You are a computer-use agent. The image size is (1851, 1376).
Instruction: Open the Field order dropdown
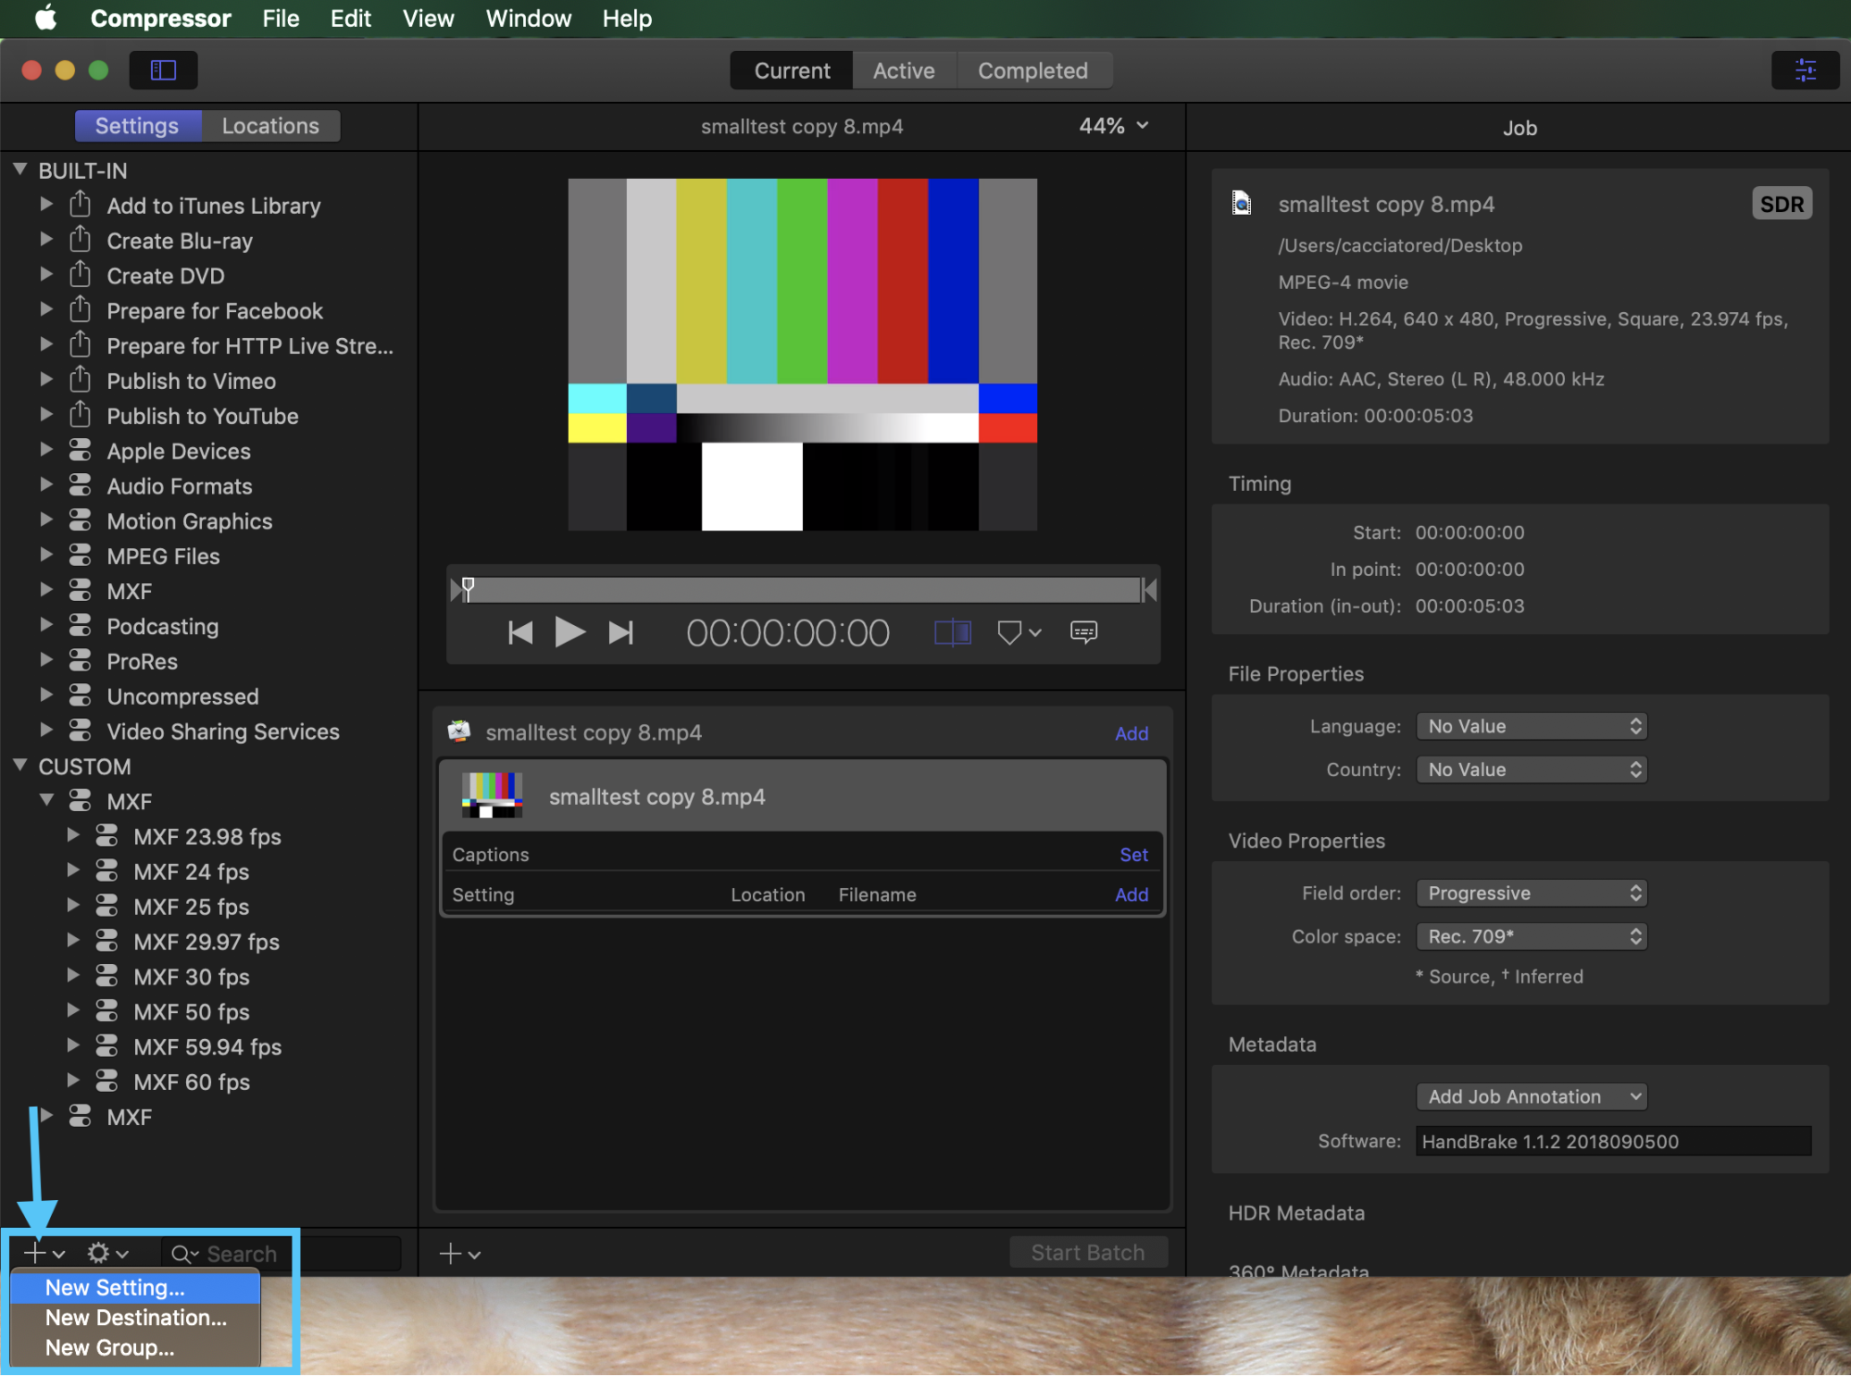pyautogui.click(x=1531, y=893)
